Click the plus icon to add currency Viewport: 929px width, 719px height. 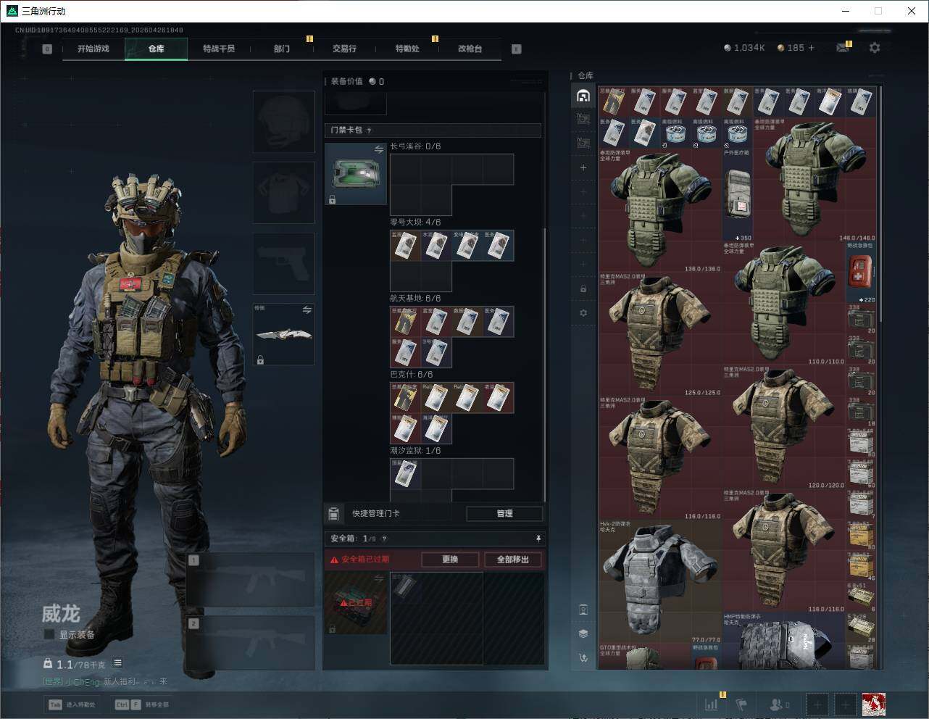[811, 48]
